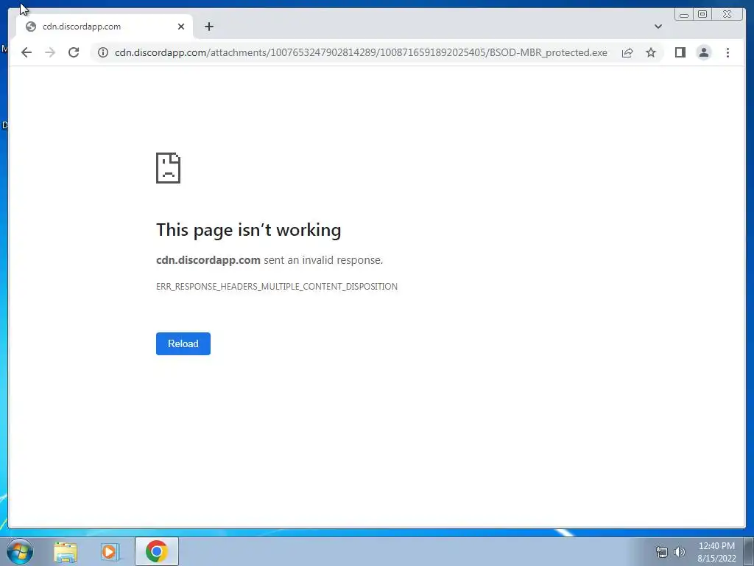The image size is (754, 566).
Task: Open the volume tray icon
Action: pos(679,552)
